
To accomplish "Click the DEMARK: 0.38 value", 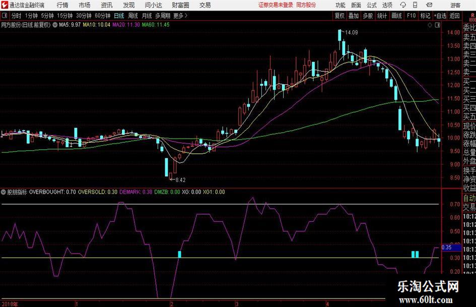I will point(135,192).
